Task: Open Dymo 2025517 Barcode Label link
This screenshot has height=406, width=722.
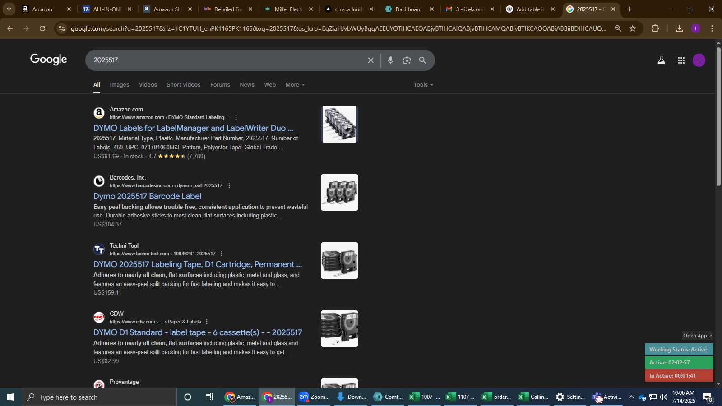Action: pyautogui.click(x=147, y=196)
